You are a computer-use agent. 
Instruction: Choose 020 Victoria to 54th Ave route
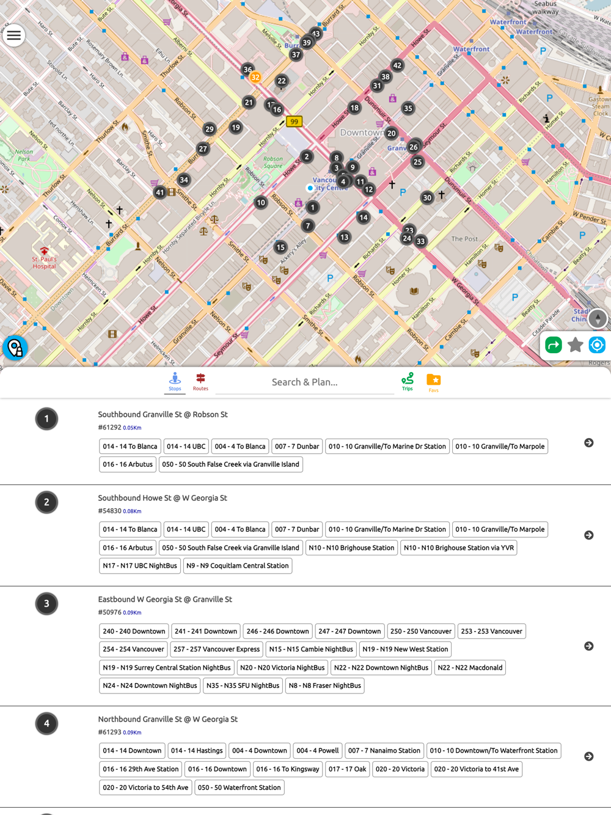click(145, 788)
